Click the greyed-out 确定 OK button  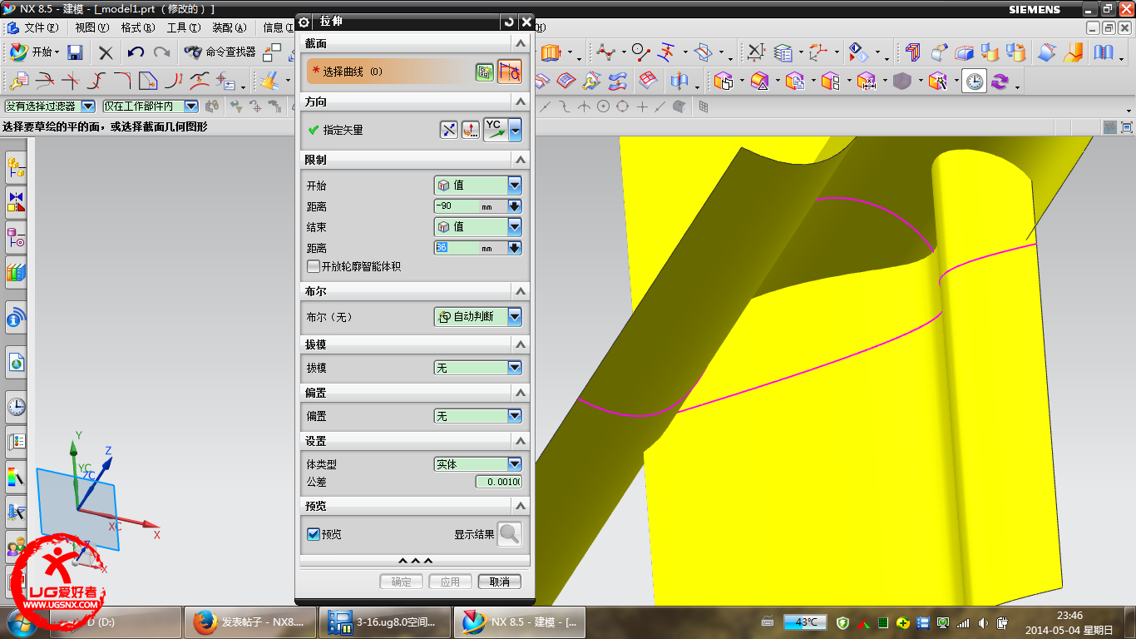click(x=402, y=582)
